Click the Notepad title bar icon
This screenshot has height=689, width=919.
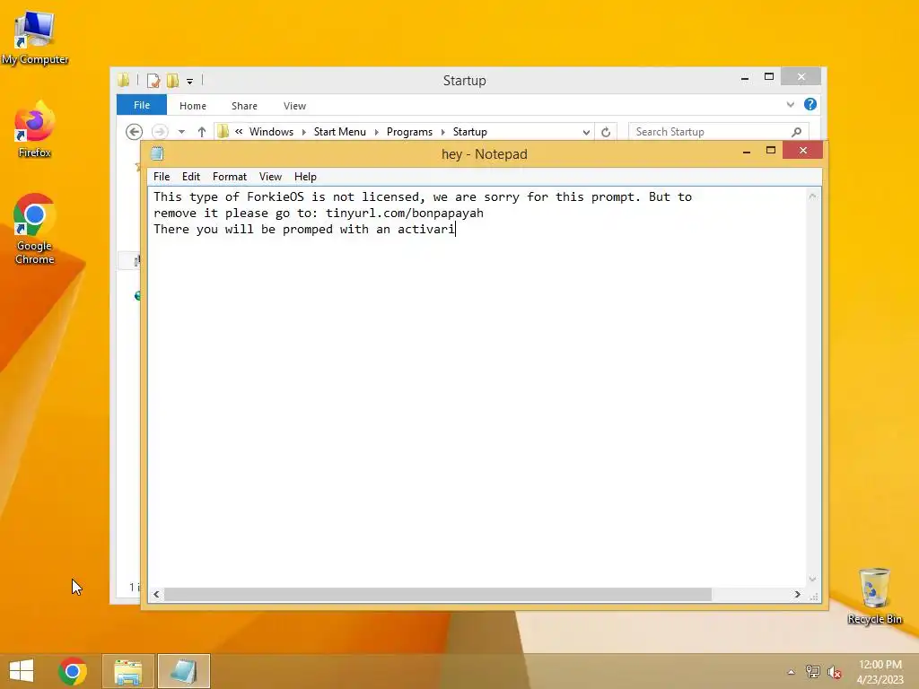(x=157, y=153)
